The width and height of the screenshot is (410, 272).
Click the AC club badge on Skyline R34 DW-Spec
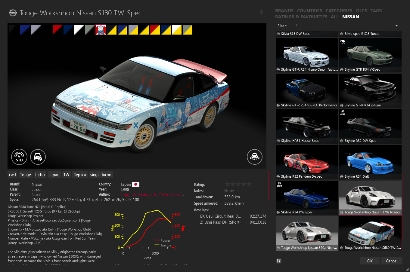pos(279,184)
